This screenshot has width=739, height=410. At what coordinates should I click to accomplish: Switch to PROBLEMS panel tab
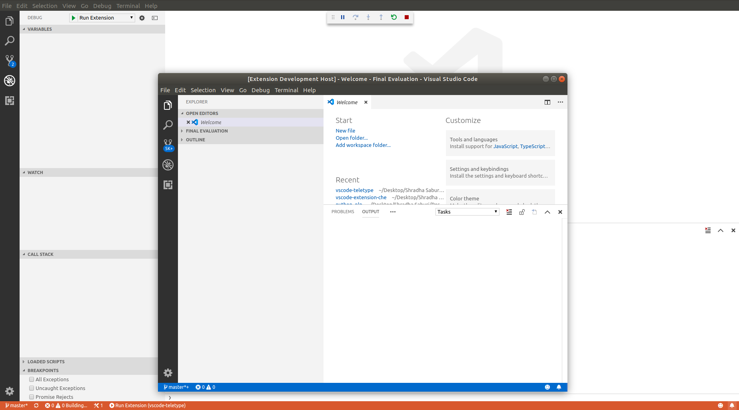point(343,212)
